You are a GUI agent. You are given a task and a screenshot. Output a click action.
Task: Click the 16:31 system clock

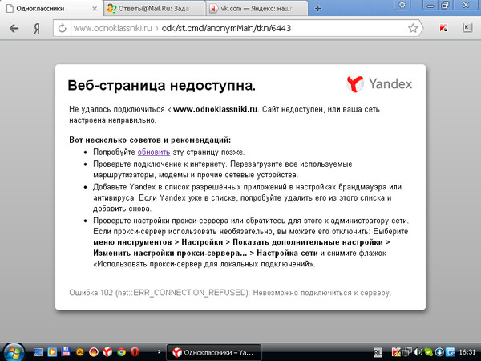[467, 352]
